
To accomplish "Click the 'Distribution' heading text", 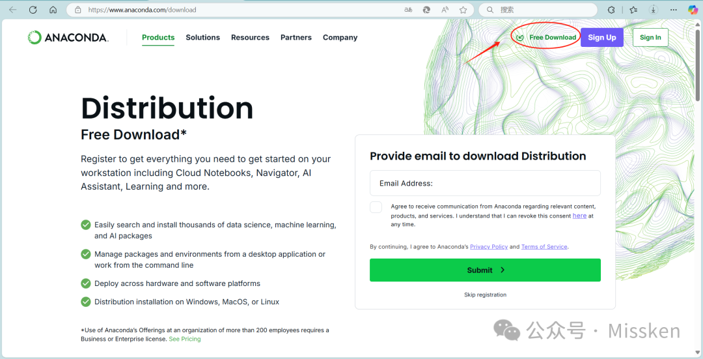I will coord(167,108).
